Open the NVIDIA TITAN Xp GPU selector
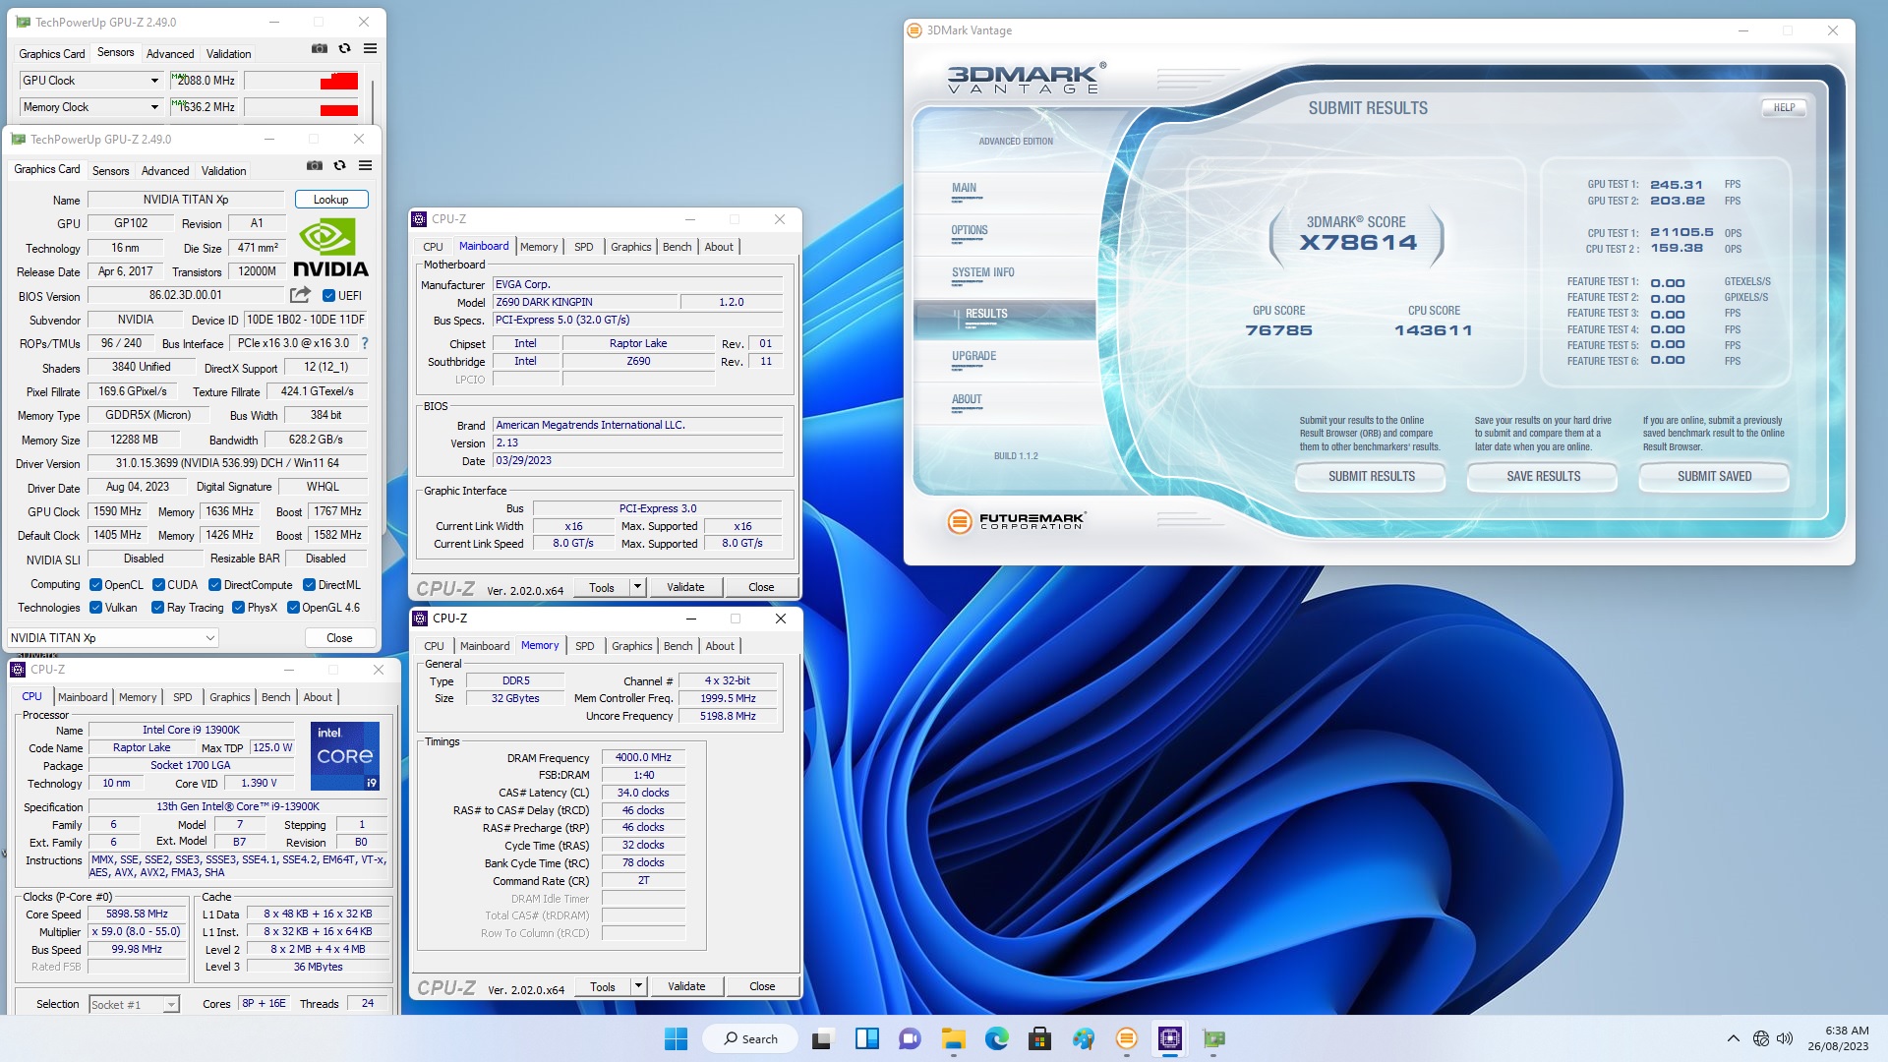Screen dimensions: 1888x1062 point(112,638)
